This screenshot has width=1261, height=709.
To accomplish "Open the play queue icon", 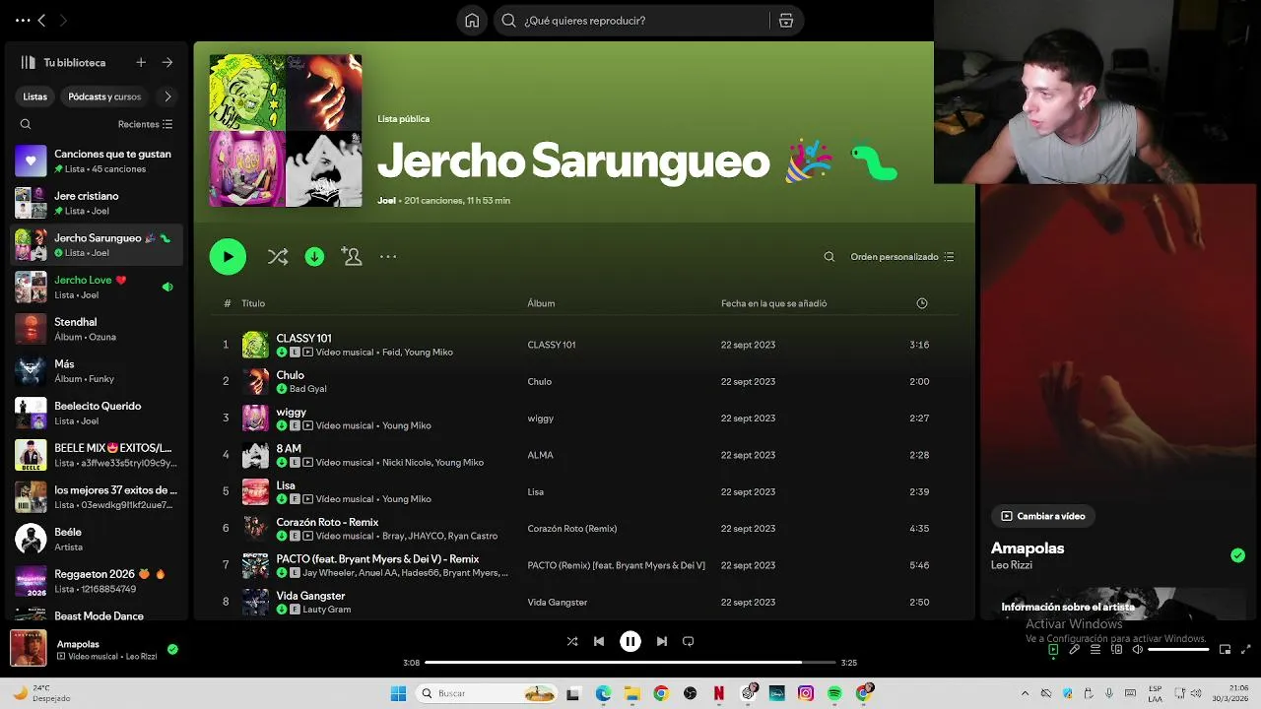I will [x=1095, y=650].
